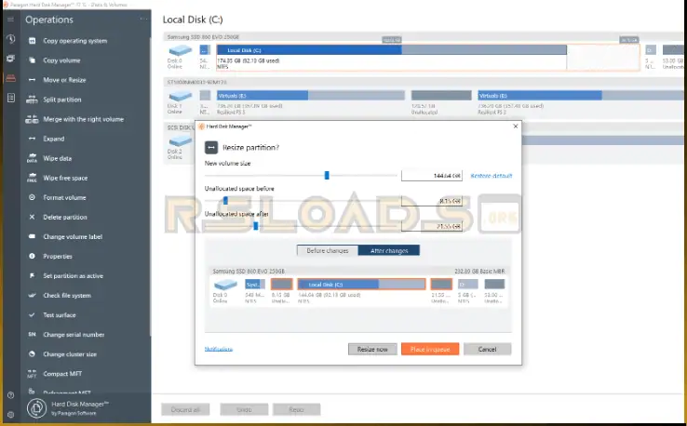Choose the Wipe data icon
687x426 pixels.
[x=34, y=158]
